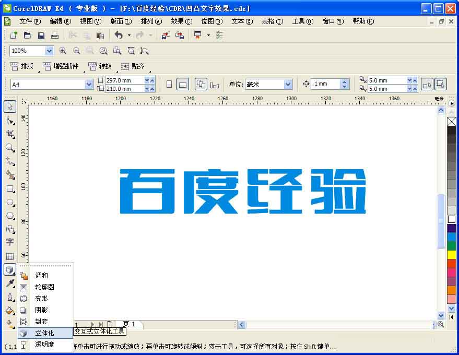Click the 百度经验 text object on canvas

coord(243,191)
